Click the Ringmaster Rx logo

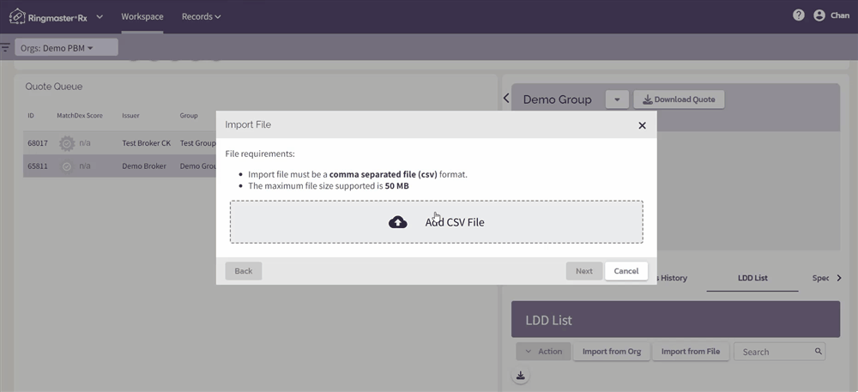(x=48, y=16)
